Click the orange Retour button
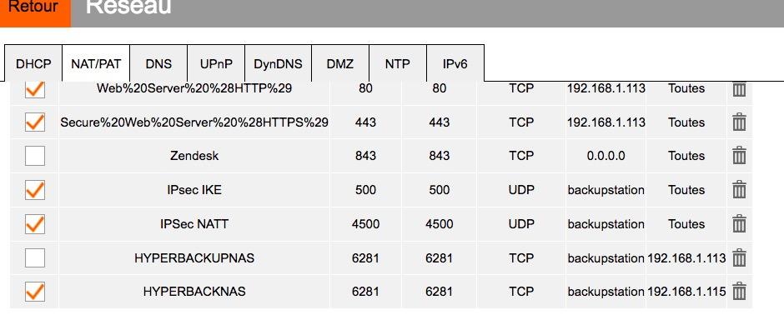784x335 pixels. pos(34,8)
